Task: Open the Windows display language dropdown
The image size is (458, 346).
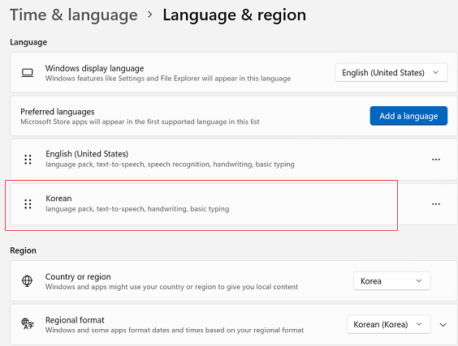Action: (x=391, y=72)
